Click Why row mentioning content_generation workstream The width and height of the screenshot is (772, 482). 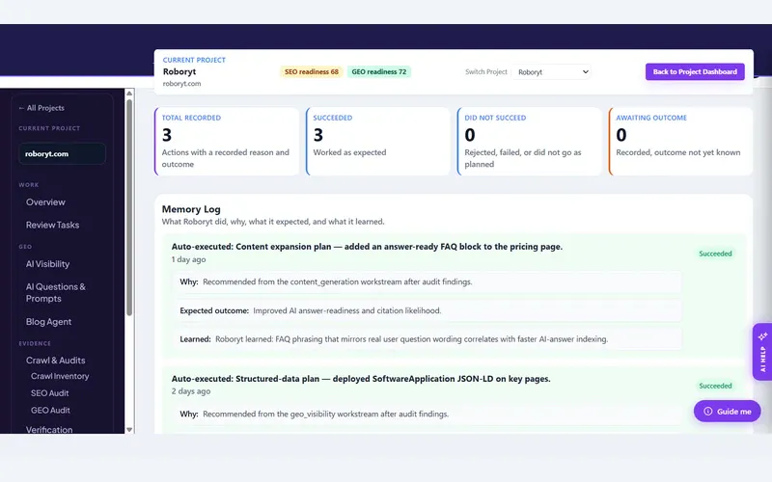[x=427, y=281]
